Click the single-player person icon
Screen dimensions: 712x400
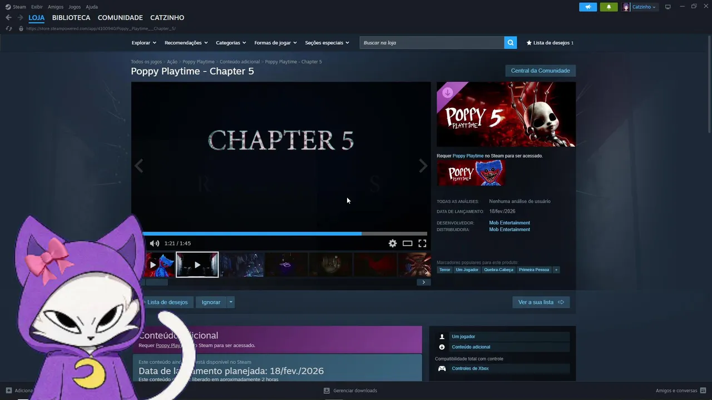442,337
